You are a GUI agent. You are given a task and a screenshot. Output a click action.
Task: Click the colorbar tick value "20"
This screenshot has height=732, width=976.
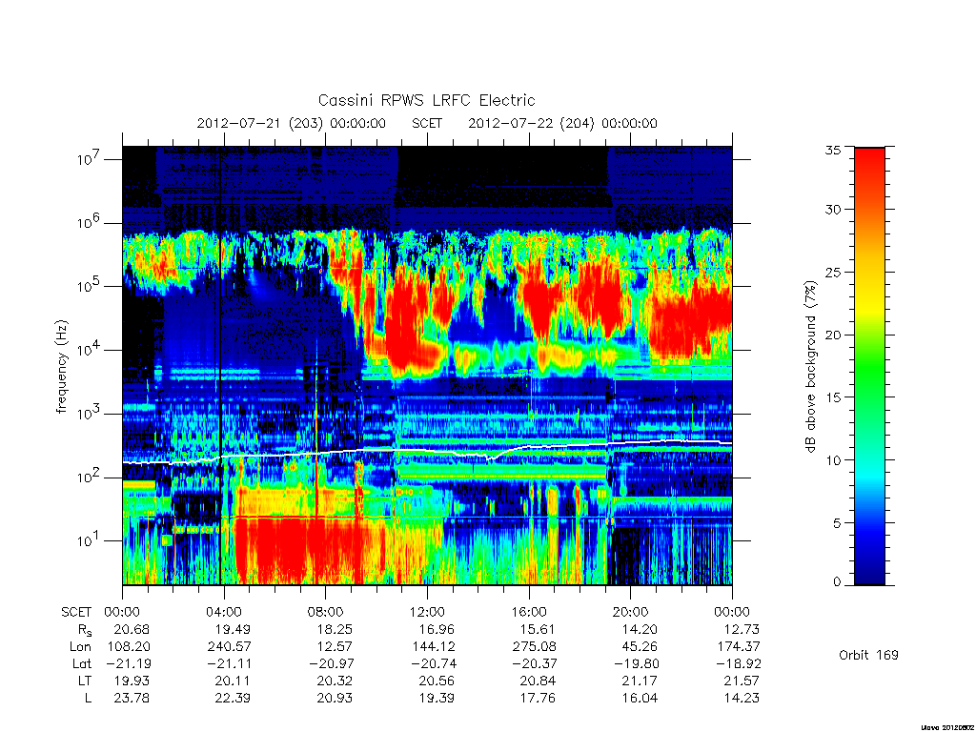click(832, 335)
